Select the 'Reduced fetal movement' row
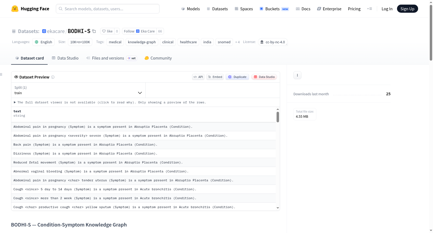 [143, 162]
